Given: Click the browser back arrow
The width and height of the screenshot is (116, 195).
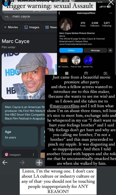Looking at the screenshot, I should click(5, 163).
